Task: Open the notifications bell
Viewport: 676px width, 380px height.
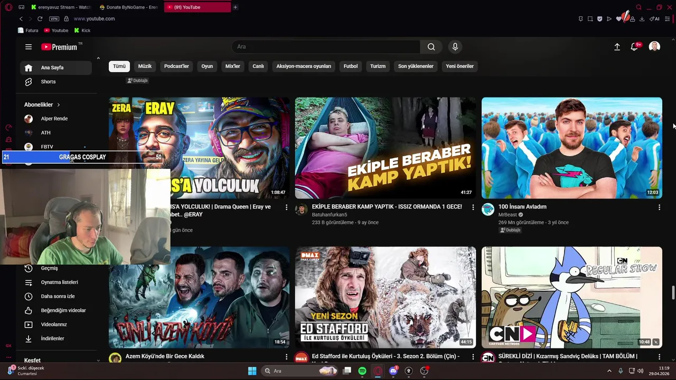Action: [x=635, y=47]
